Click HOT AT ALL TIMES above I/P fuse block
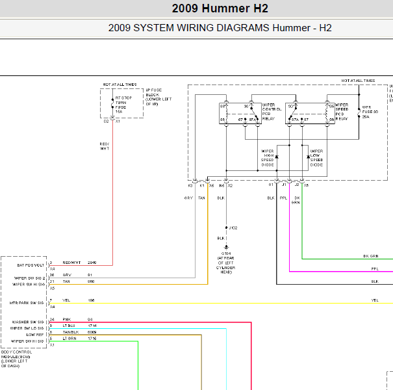393x390 pixels. tap(120, 84)
